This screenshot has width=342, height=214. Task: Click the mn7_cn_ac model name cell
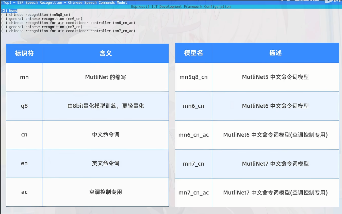coord(193,193)
